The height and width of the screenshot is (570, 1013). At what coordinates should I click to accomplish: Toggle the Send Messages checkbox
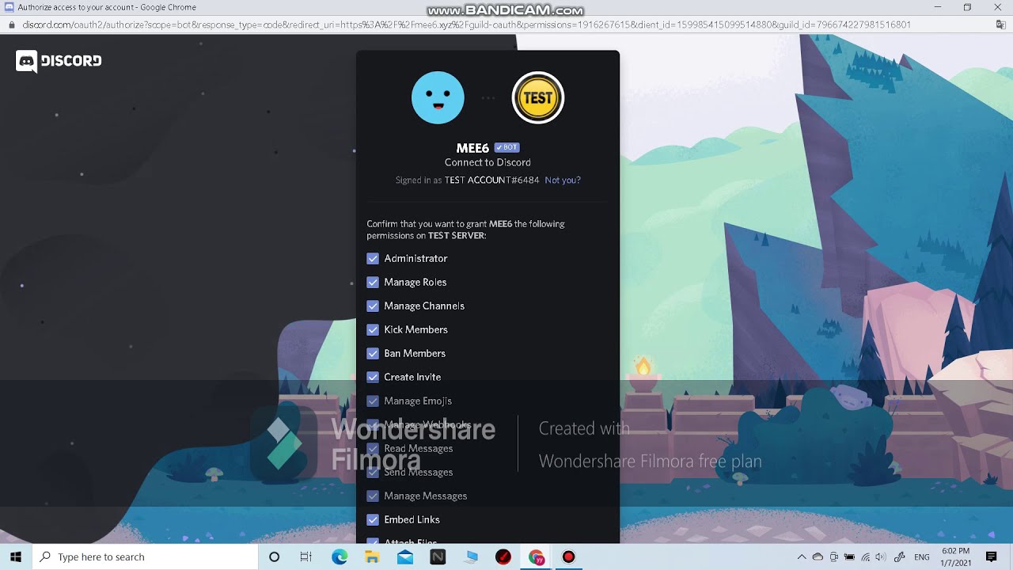(x=373, y=473)
